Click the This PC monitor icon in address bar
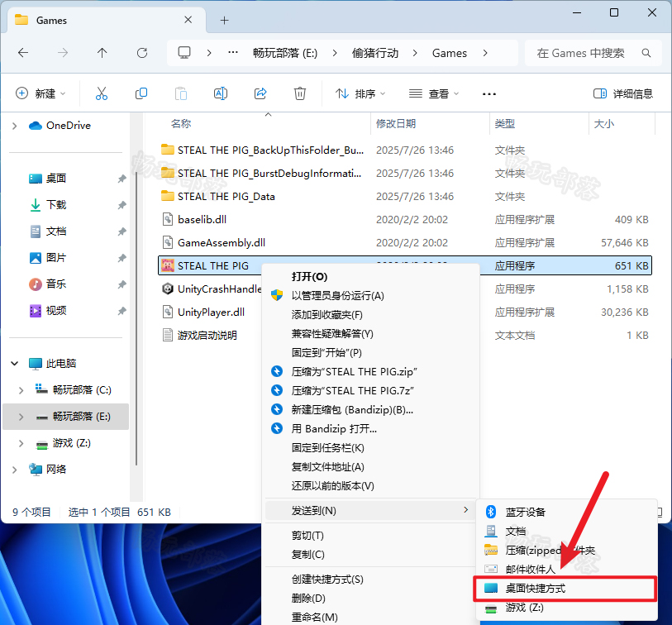 point(184,53)
